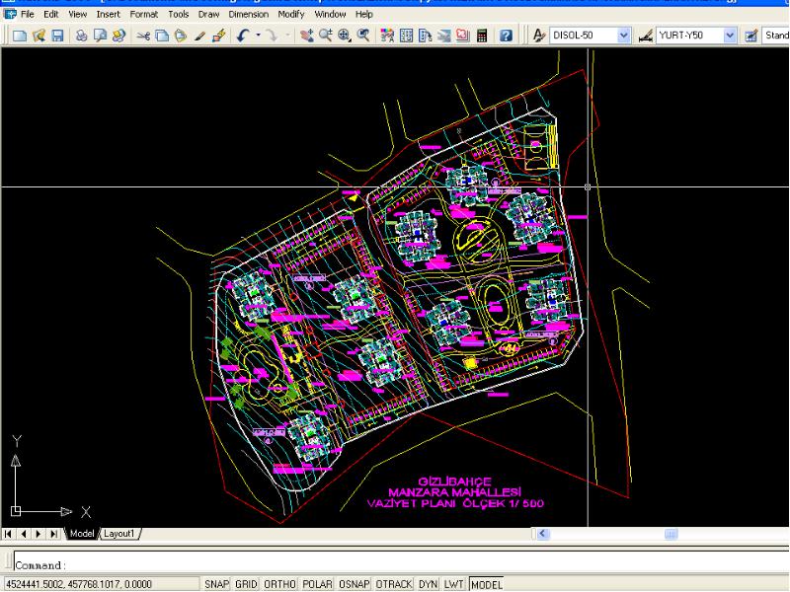Screen dimensions: 790x592
Task: Undo the last action arrow
Action: [243, 36]
